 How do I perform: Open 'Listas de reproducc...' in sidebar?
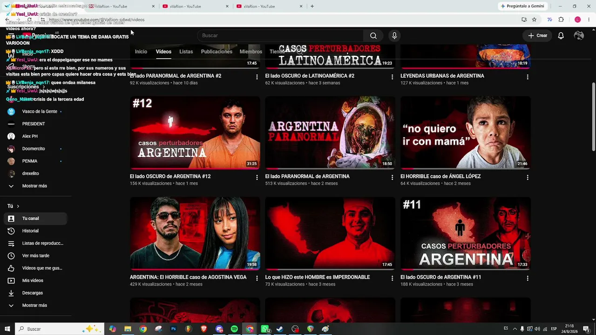pyautogui.click(x=35, y=243)
